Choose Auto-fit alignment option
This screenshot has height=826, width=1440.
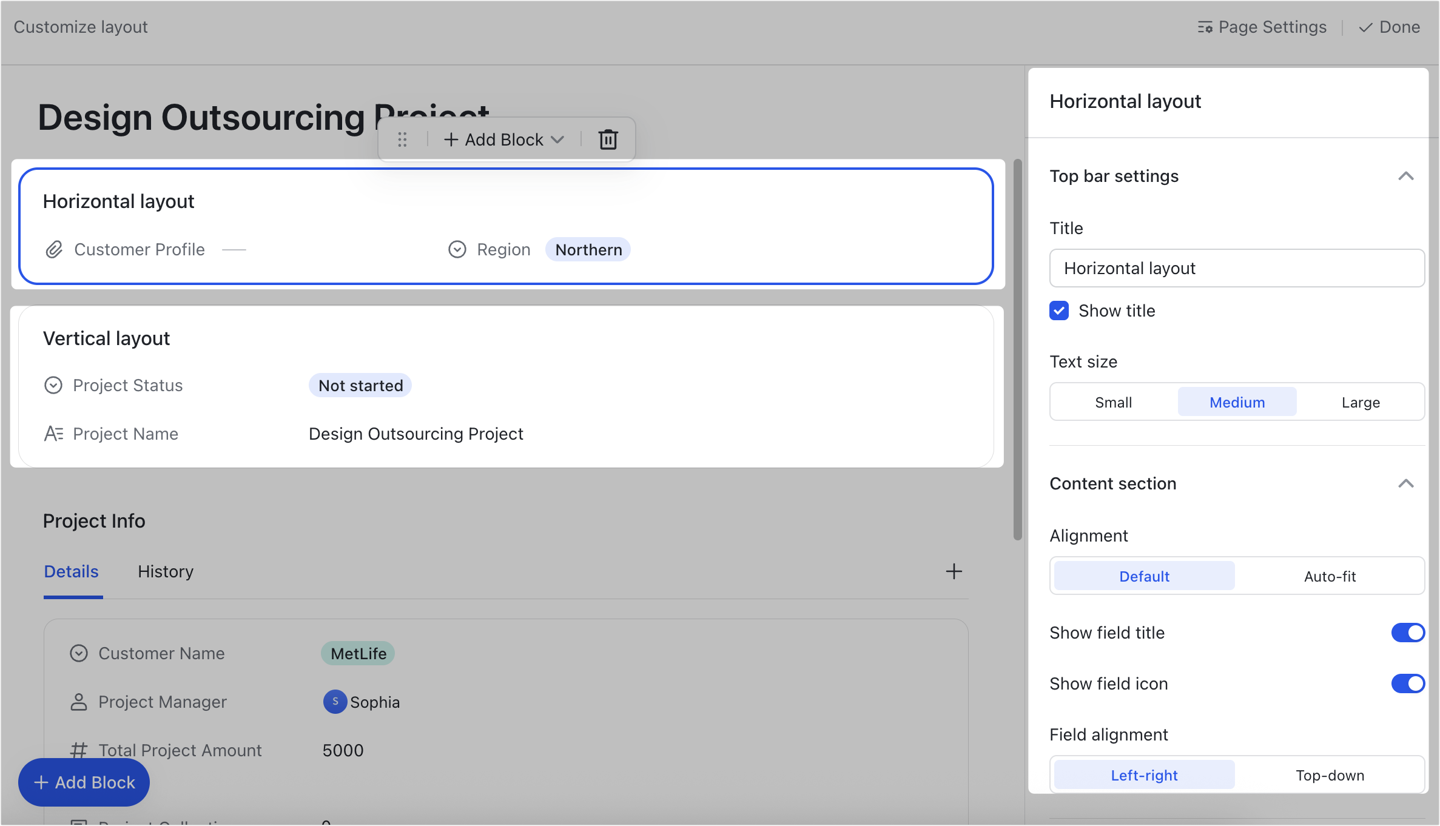click(1330, 576)
